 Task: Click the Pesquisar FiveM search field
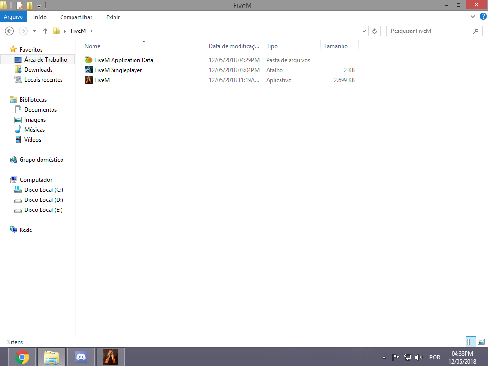tap(429, 31)
